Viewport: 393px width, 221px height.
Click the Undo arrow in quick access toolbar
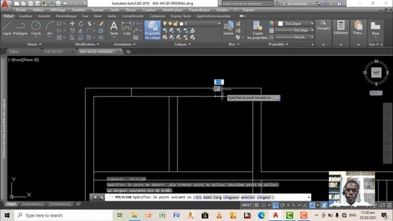pos(66,4)
